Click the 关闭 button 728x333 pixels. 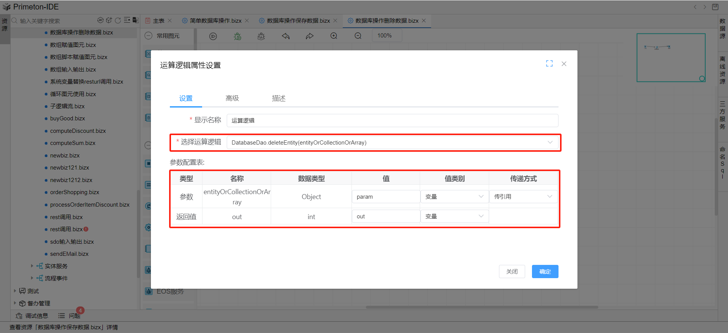coord(512,272)
